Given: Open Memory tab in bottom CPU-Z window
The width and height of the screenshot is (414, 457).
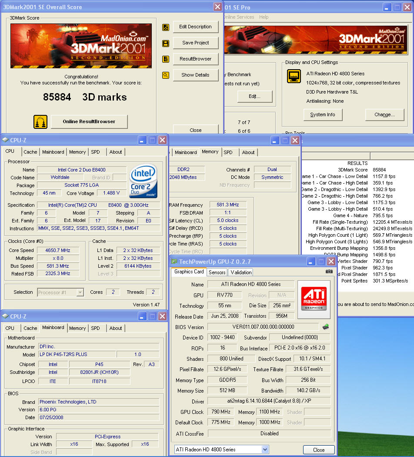Looking at the screenshot, I should [x=77, y=328].
